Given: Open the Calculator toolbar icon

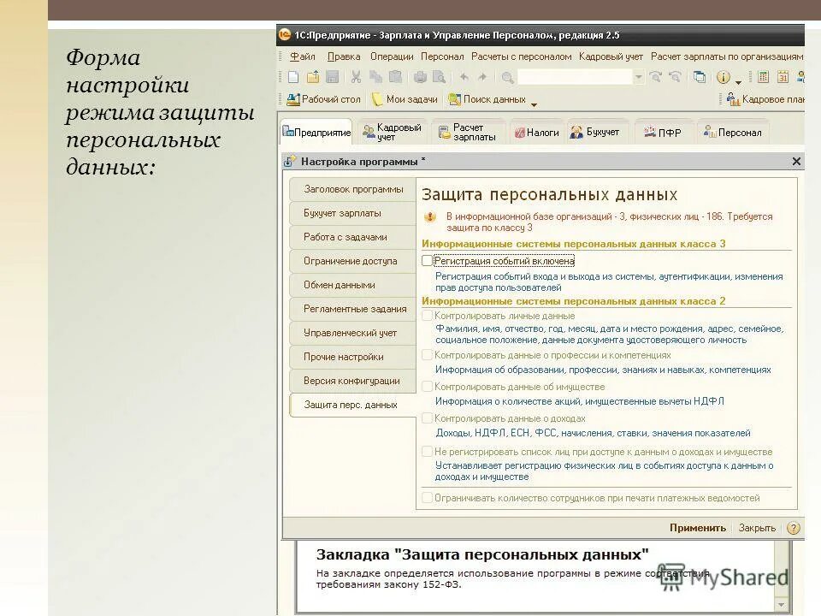Looking at the screenshot, I should click(764, 78).
